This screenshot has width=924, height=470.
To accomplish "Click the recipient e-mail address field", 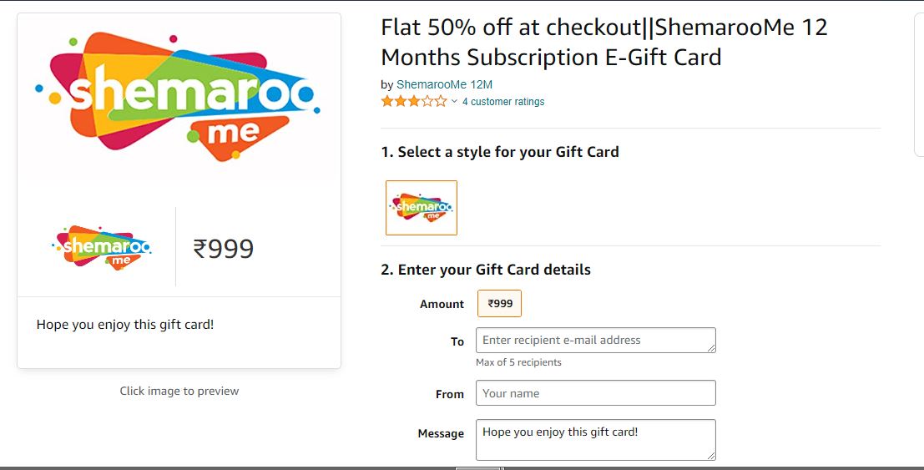I will pos(596,341).
